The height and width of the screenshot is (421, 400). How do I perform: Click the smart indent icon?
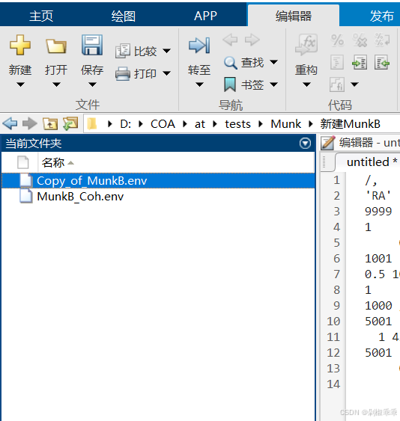337,63
